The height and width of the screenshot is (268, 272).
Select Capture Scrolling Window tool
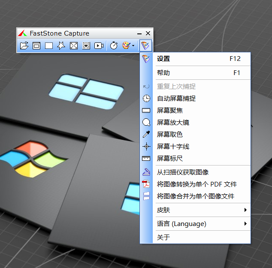pyautogui.click(x=86, y=46)
